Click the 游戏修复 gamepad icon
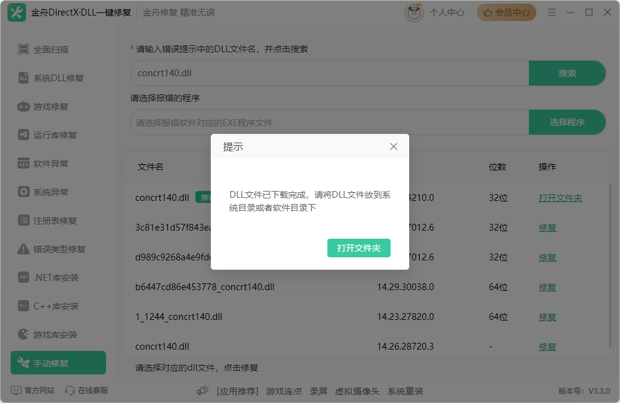Screen dimensions: 620x403 (x=24, y=107)
